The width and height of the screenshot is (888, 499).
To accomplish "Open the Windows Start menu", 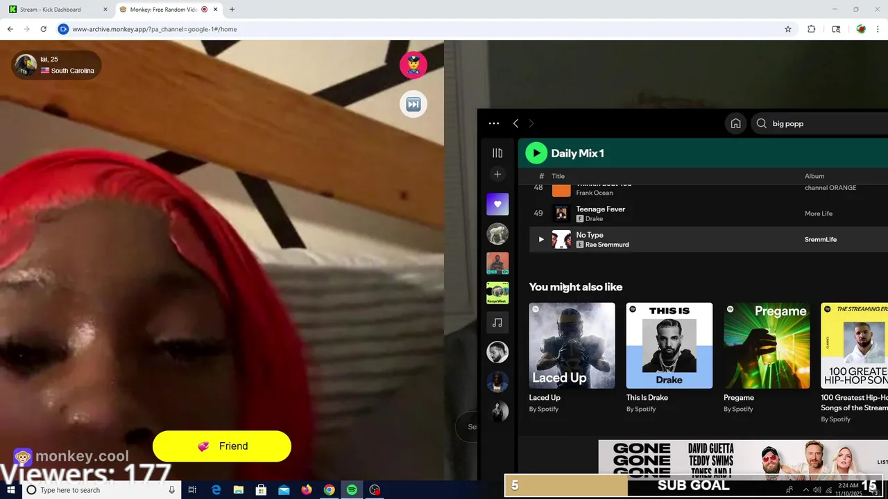I will 11,490.
